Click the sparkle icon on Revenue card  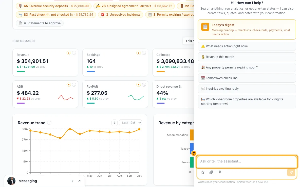coord(69,53)
